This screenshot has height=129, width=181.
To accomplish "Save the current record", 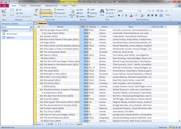I will point(80,13).
